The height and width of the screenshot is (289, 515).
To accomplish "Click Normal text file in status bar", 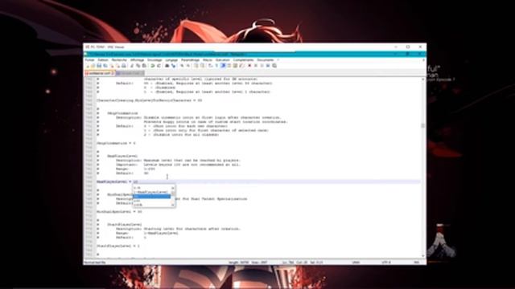I will [x=95, y=263].
